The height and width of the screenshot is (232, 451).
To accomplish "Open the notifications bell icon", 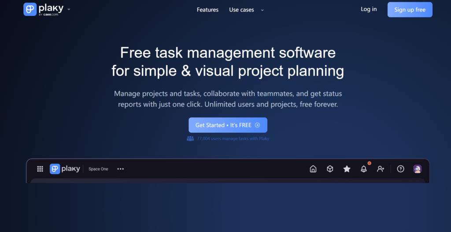I will [364, 169].
